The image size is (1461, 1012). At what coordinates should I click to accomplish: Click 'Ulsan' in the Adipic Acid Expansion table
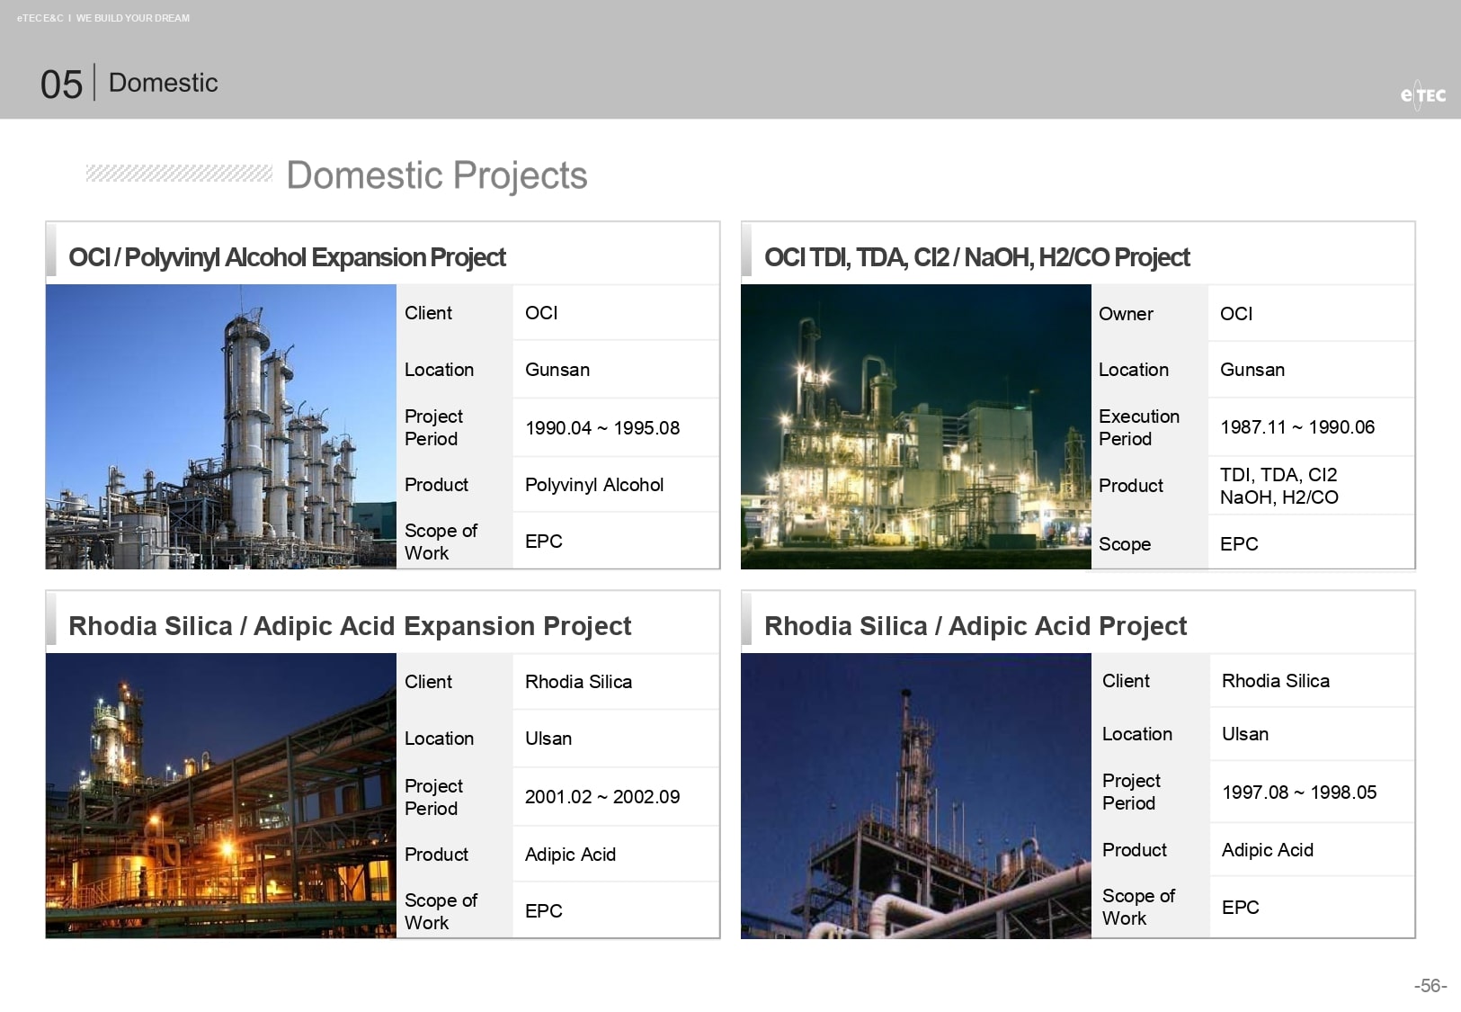[548, 739]
